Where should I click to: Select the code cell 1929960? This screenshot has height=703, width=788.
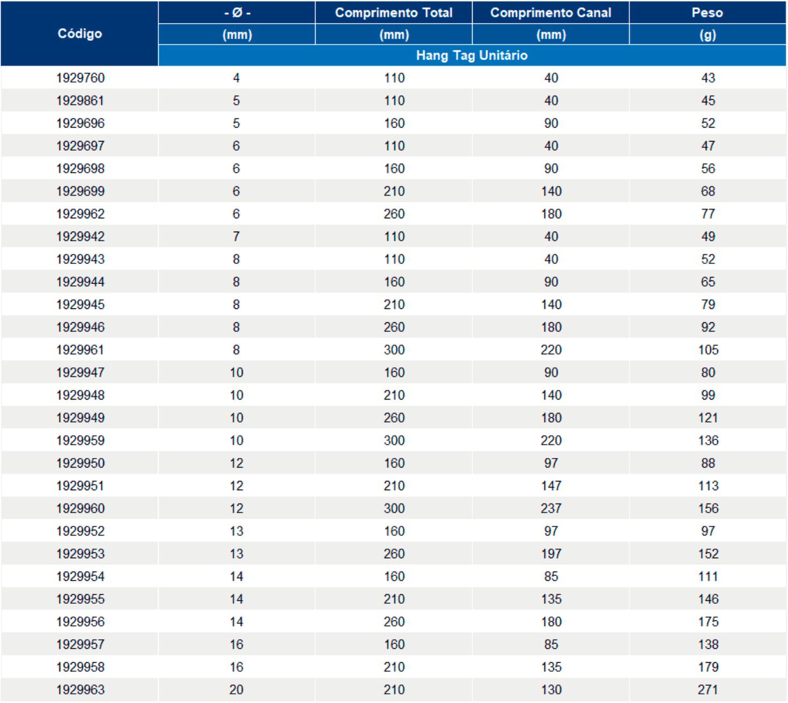80,508
